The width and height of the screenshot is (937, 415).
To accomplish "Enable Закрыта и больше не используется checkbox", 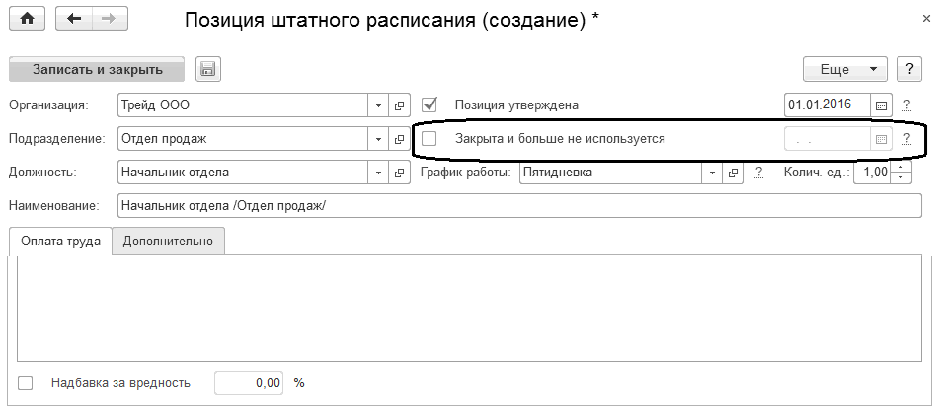I will click(429, 139).
